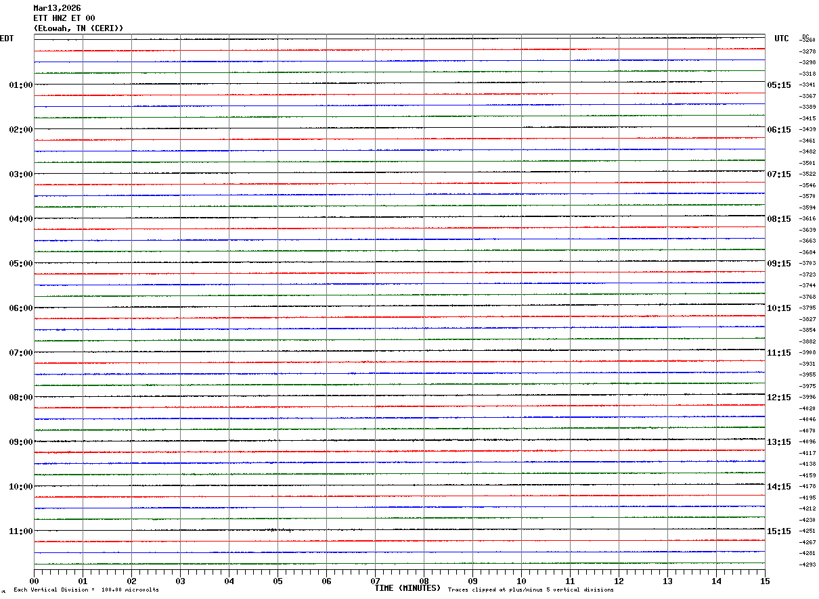Click the '14' minute axis tick label

point(716,581)
